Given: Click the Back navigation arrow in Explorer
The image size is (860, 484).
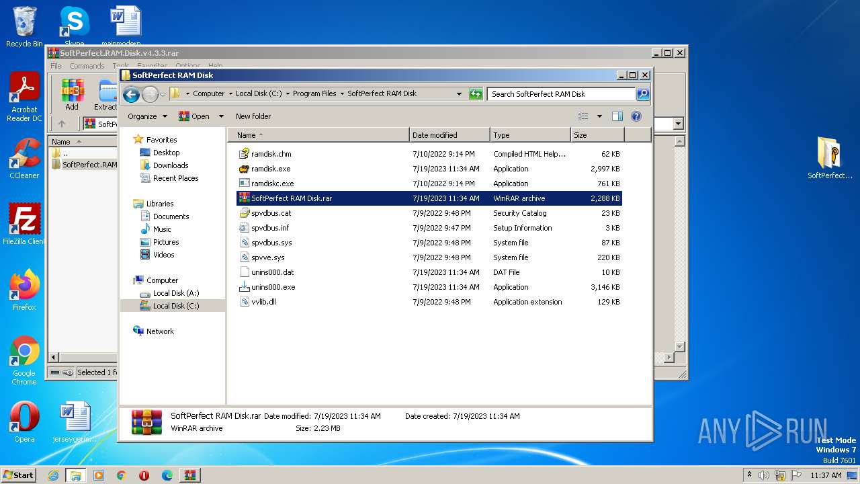Looking at the screenshot, I should pyautogui.click(x=131, y=94).
